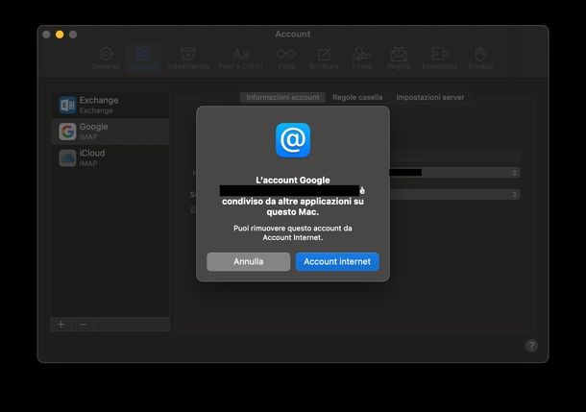586x412 pixels.
Task: Click the iCloud cloud icon
Action: (x=67, y=158)
